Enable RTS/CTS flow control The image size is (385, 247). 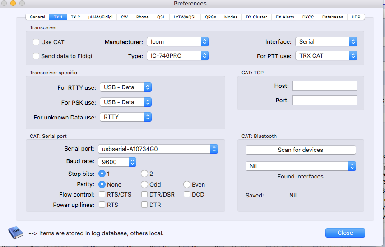coord(102,194)
